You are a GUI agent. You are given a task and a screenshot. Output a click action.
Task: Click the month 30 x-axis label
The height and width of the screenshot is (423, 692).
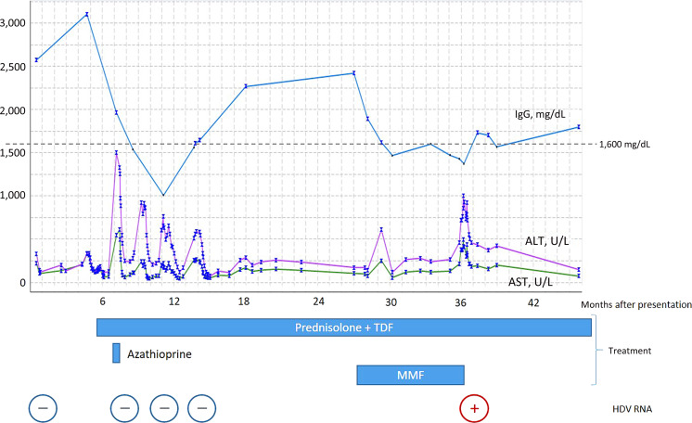(x=391, y=302)
